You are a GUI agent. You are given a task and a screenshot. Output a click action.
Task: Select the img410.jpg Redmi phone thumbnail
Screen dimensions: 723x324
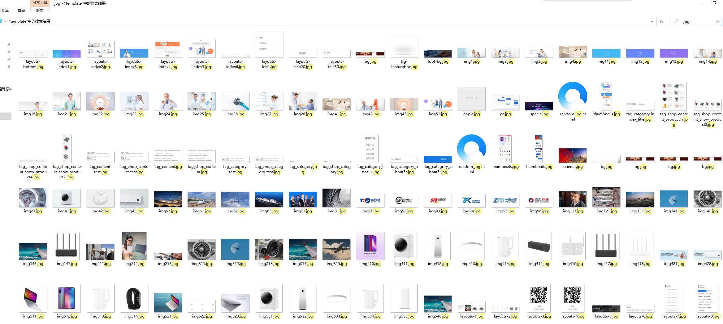pos(370,246)
